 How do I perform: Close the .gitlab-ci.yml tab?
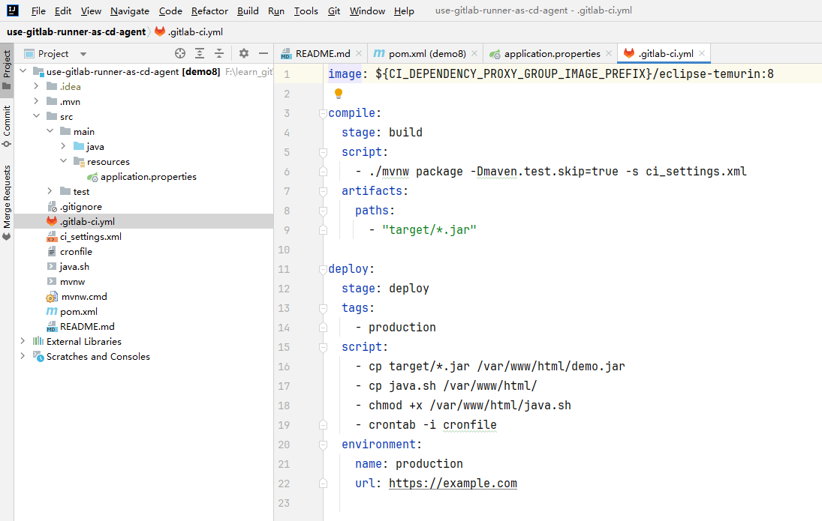[701, 53]
